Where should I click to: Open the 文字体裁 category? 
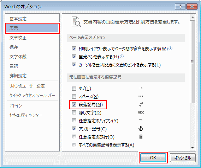[32, 57]
